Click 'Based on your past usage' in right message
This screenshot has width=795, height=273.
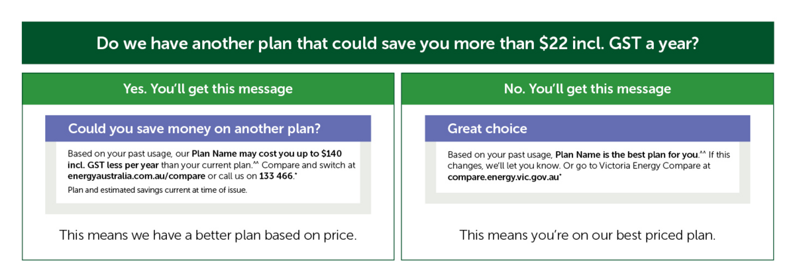500,154
